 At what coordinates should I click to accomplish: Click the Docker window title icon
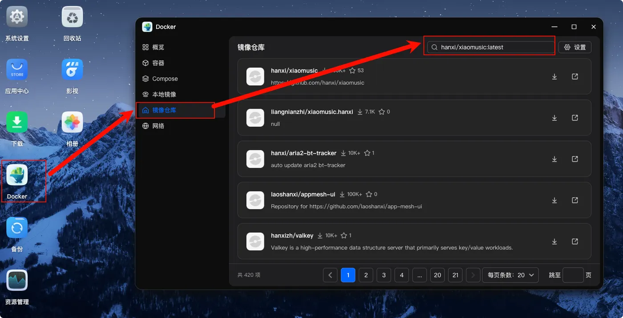147,27
